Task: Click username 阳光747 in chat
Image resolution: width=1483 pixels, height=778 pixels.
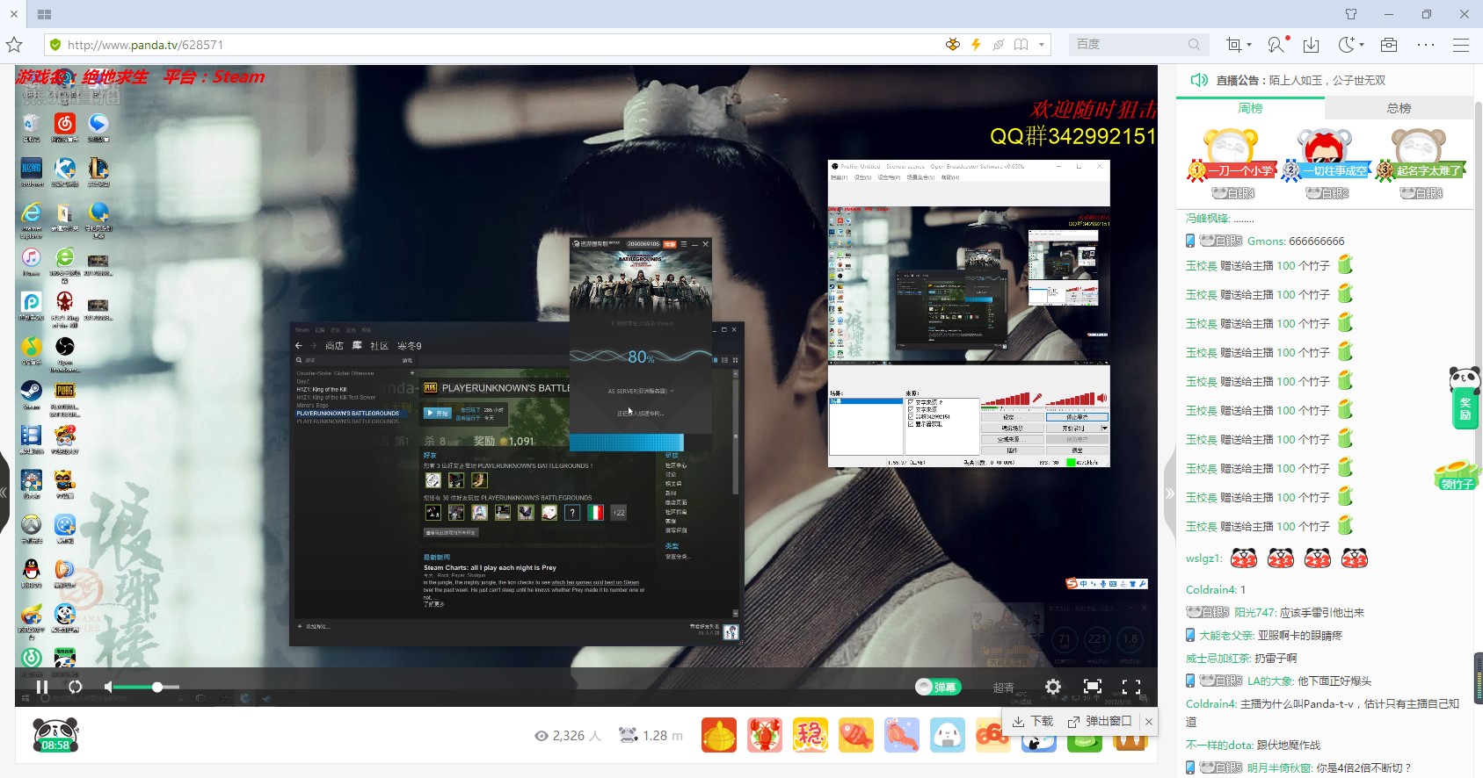Action: pos(1254,612)
